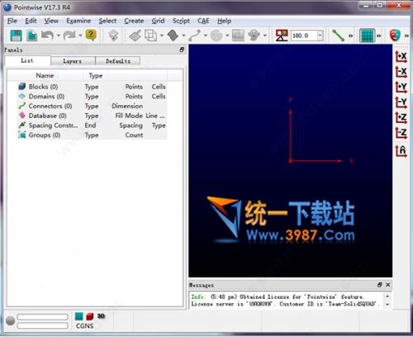Set view to +Z orientation
This screenshot has width=413, height=337.
[401, 118]
